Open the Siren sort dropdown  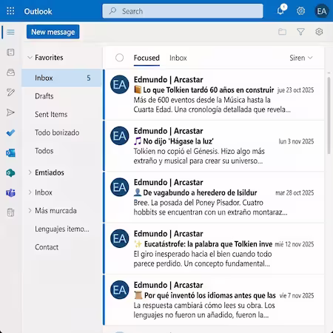(301, 58)
